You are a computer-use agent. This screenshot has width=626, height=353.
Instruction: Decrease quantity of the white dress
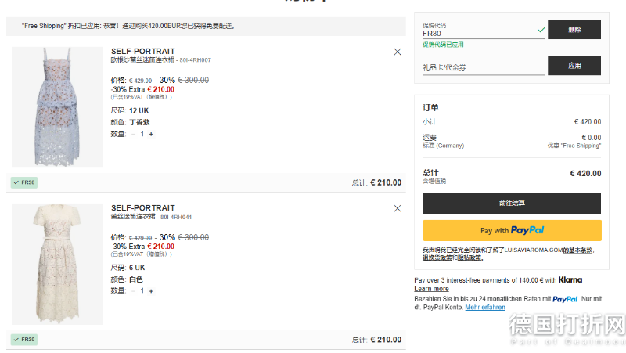click(x=133, y=291)
